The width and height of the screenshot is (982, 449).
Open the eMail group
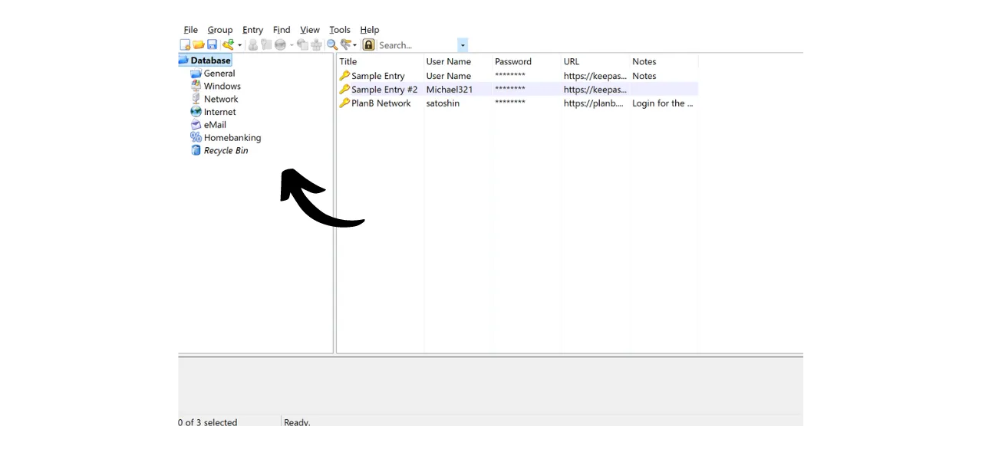click(215, 124)
